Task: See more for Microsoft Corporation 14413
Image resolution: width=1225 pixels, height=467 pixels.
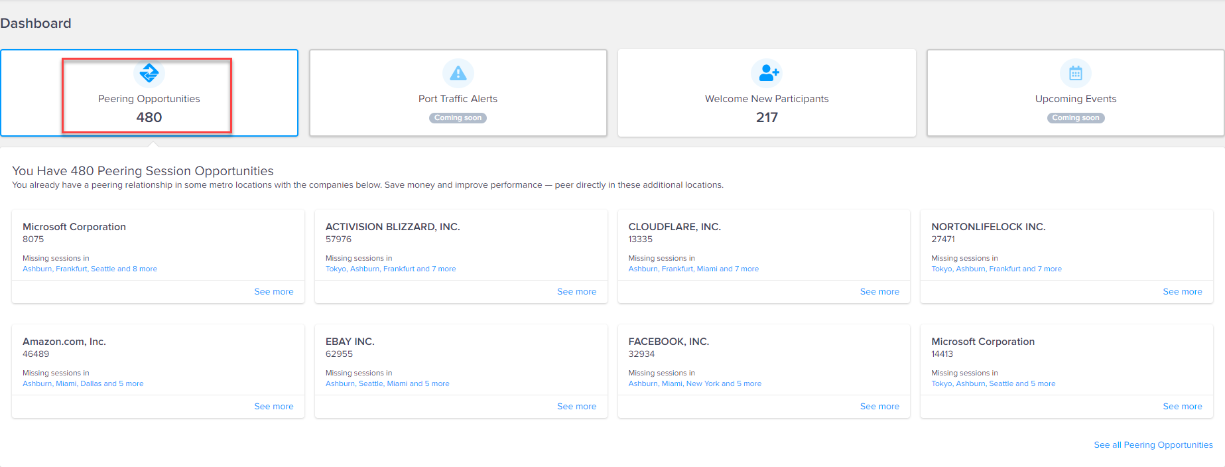Action: [1183, 407]
